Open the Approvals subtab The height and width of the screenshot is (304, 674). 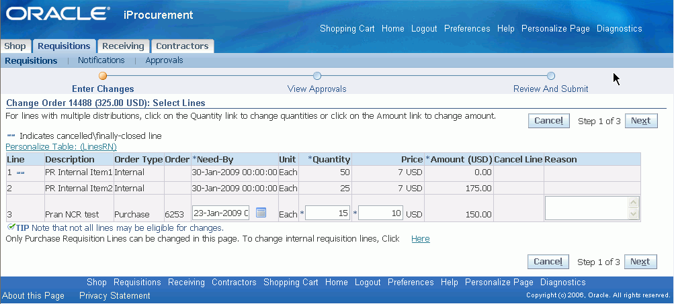tap(164, 60)
